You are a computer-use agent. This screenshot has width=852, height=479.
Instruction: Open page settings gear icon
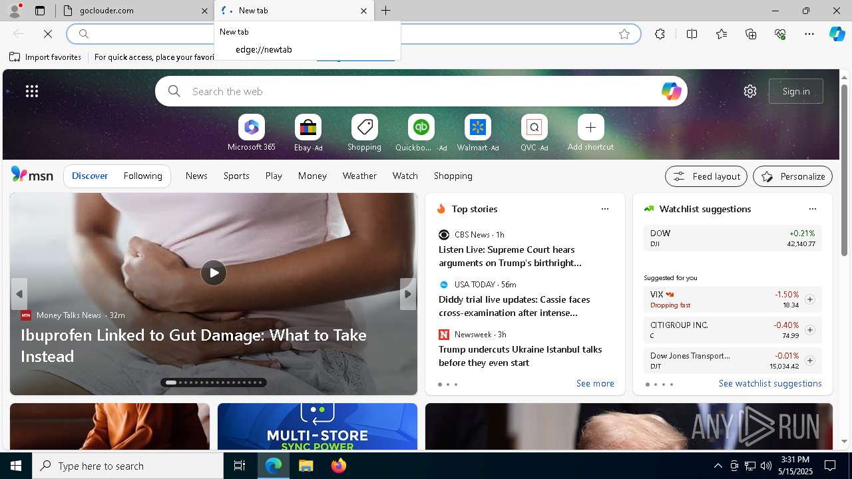click(750, 91)
